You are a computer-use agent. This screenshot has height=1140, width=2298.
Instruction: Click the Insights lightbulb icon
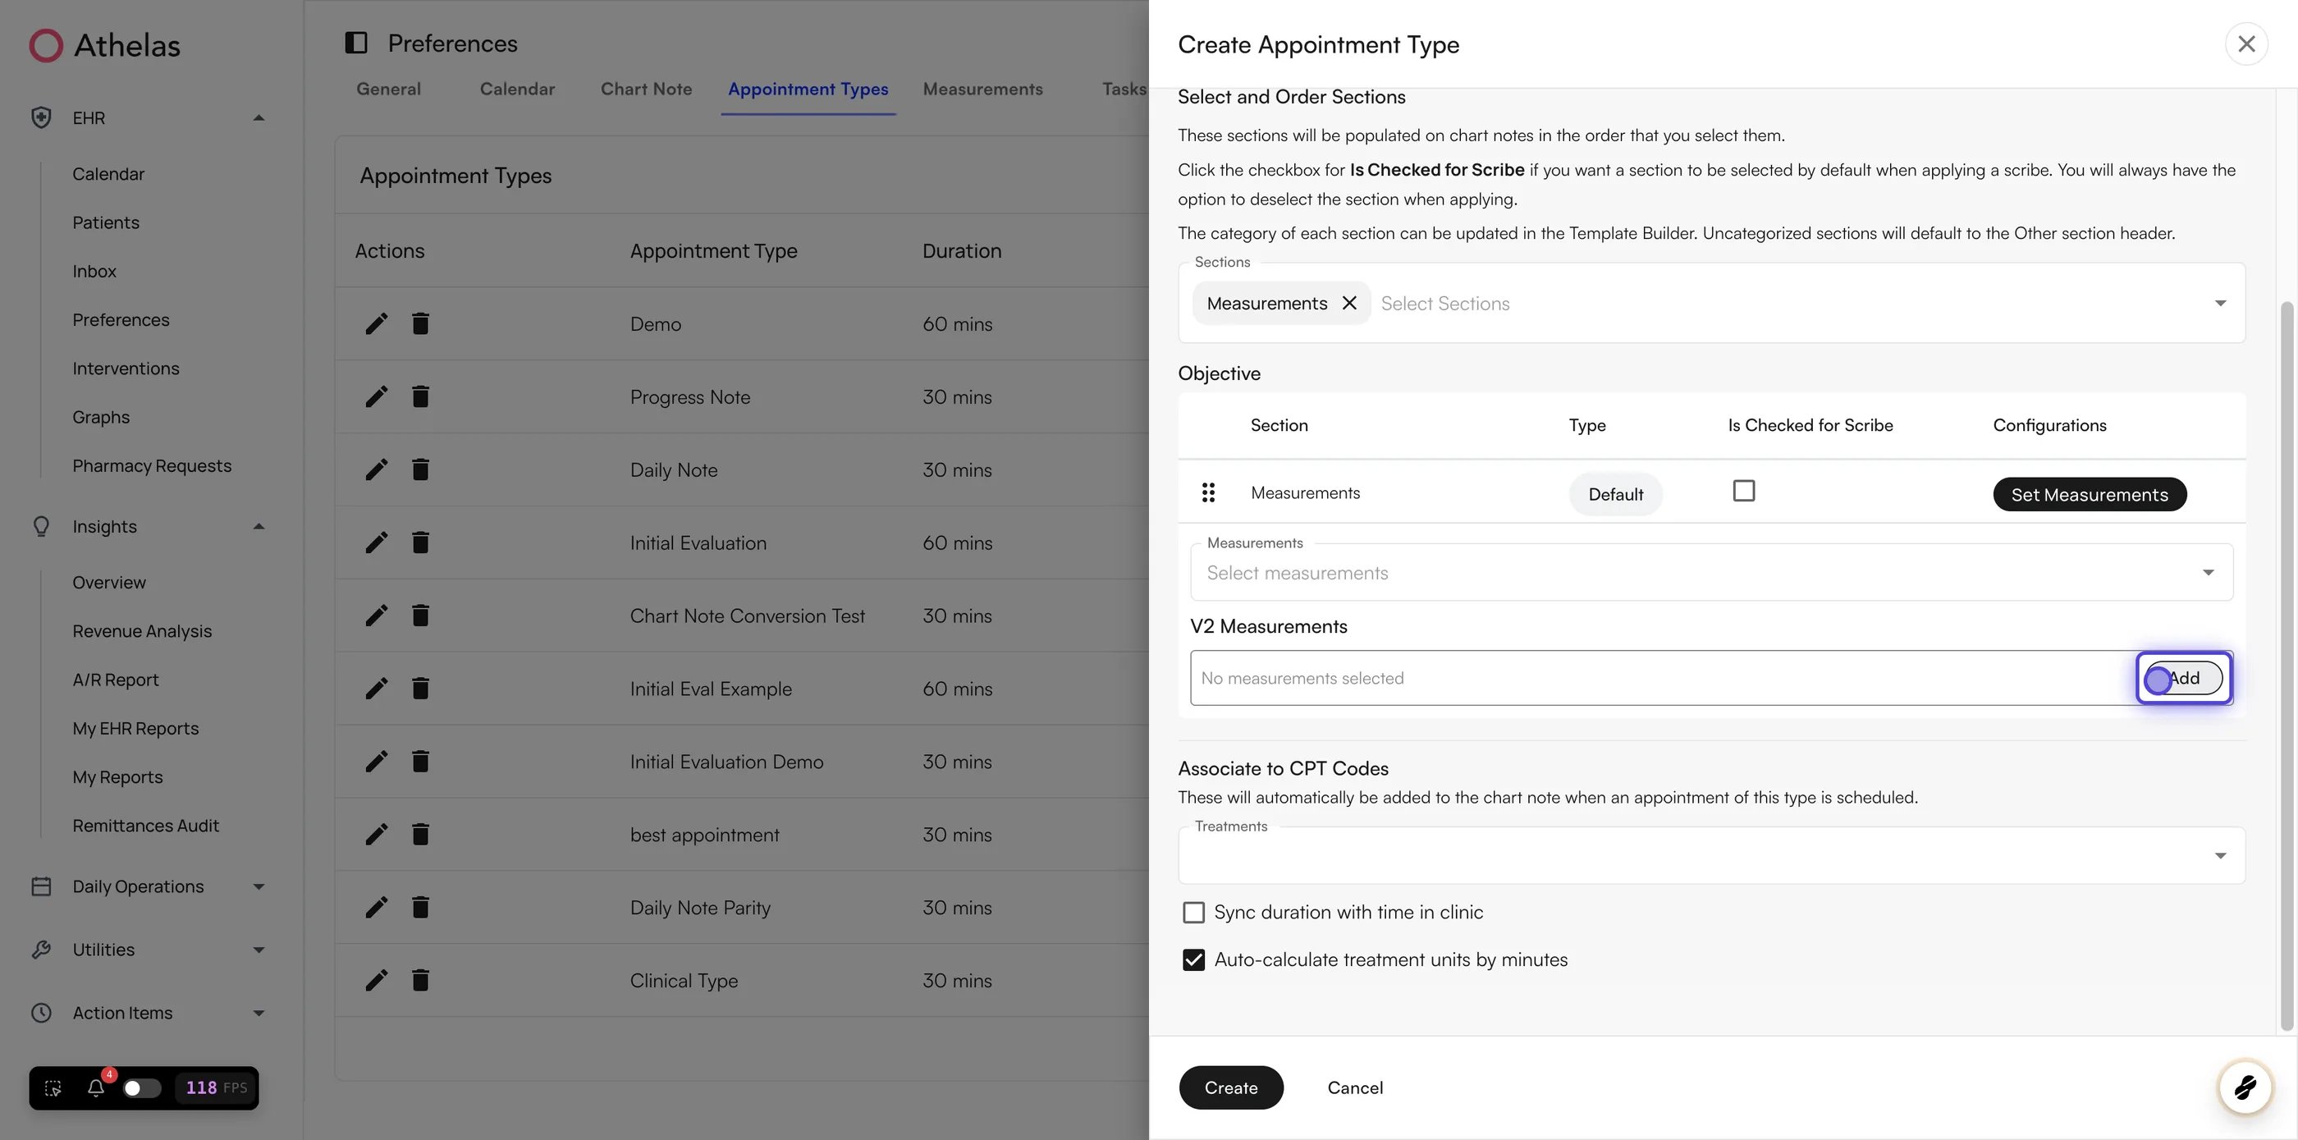pyautogui.click(x=41, y=526)
